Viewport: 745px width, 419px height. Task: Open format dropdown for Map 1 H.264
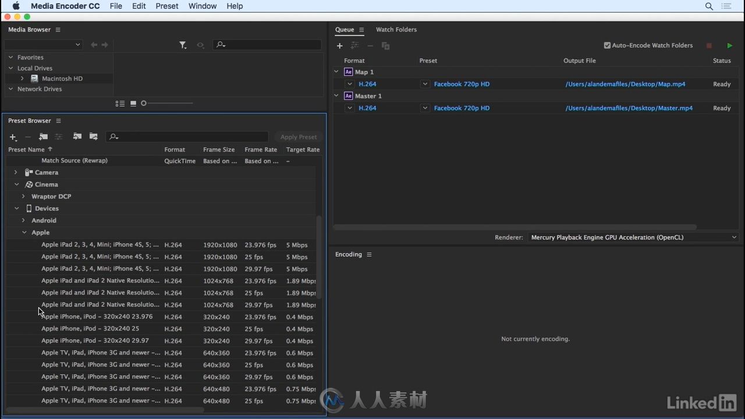tap(350, 84)
